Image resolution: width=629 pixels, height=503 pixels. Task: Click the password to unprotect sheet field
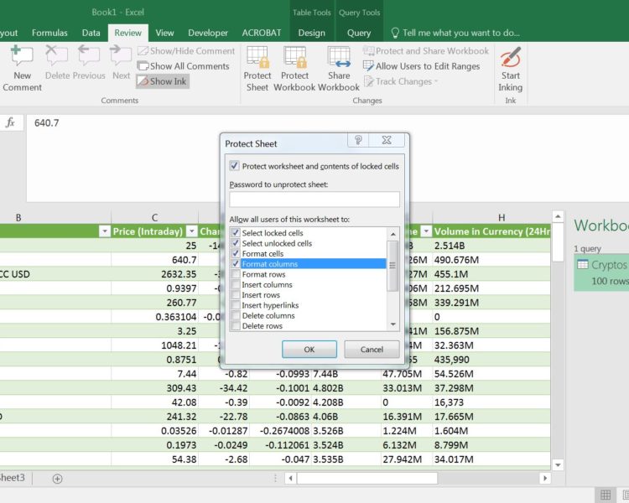coord(314,200)
